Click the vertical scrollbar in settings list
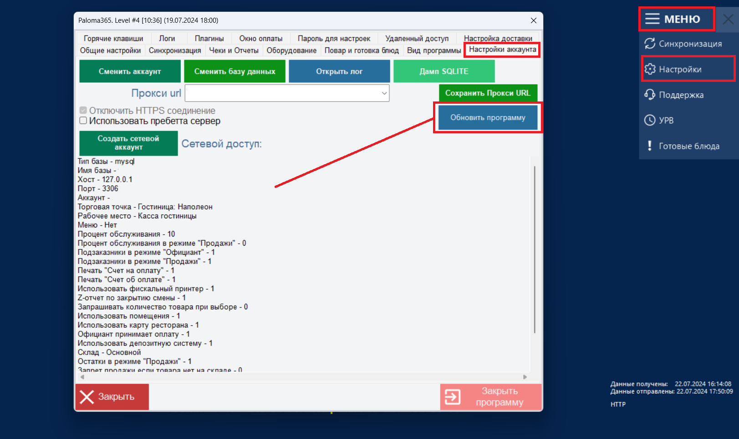The width and height of the screenshot is (739, 439). click(535, 249)
